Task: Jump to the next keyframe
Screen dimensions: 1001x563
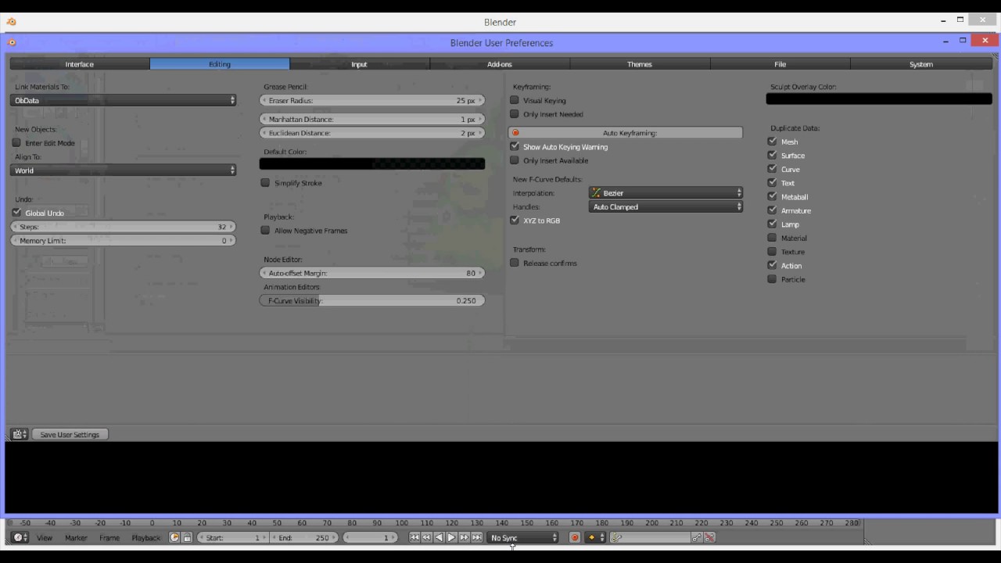Action: (465, 538)
